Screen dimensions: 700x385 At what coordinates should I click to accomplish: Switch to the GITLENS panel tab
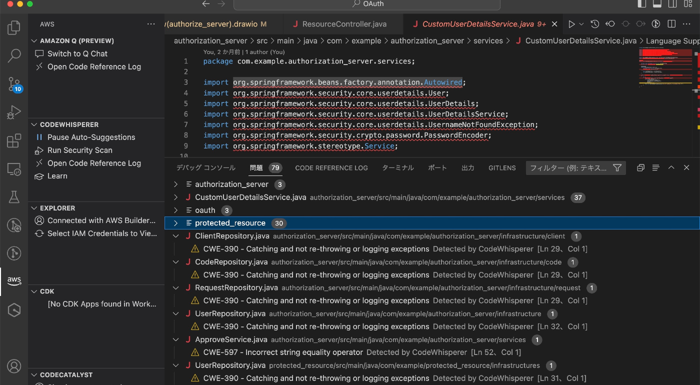(502, 168)
